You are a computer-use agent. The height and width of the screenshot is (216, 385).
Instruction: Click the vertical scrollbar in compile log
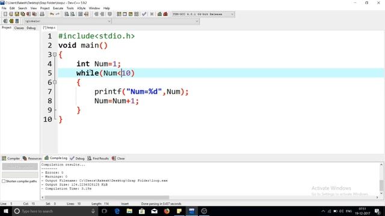381,185
